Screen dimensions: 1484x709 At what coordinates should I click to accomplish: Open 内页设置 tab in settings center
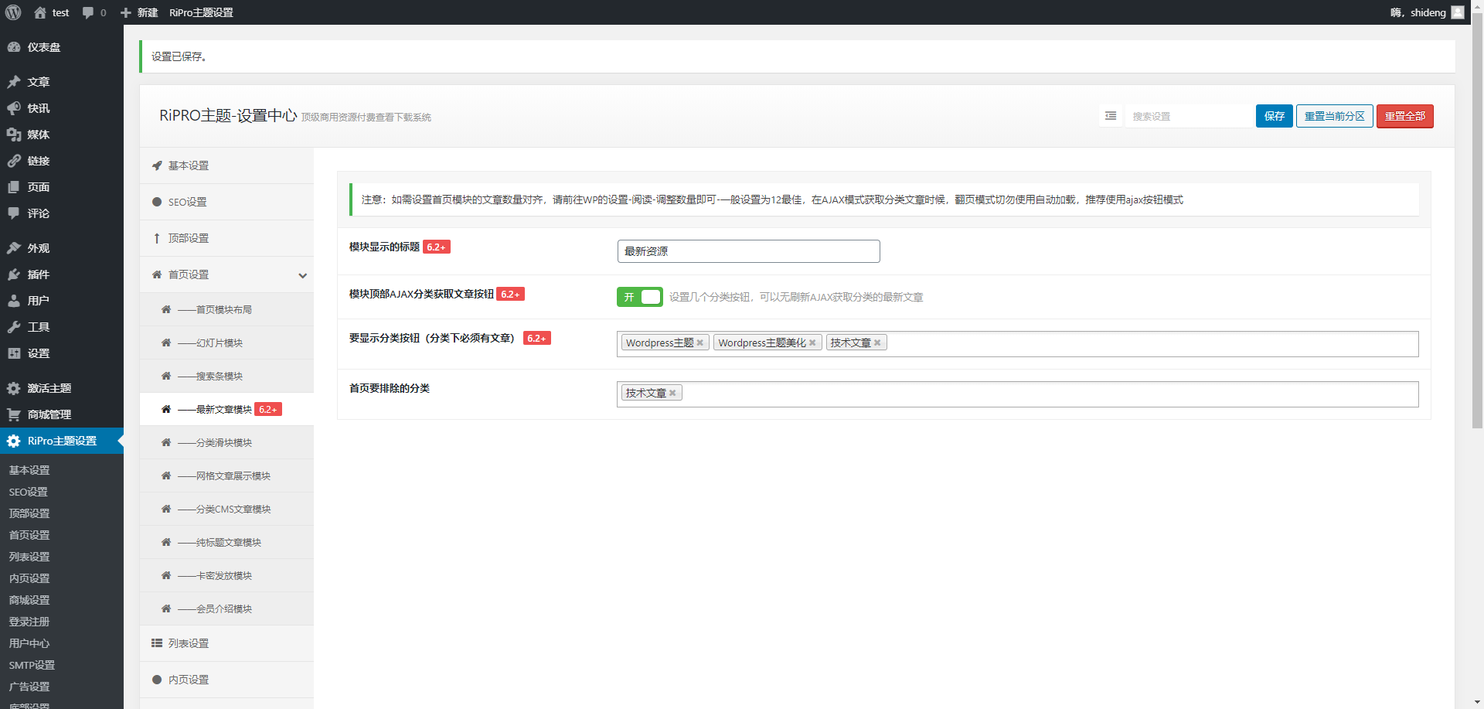click(x=226, y=680)
